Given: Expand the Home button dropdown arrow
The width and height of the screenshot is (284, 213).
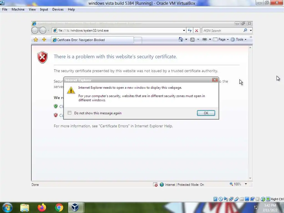Looking at the screenshot, I should [x=186, y=39].
